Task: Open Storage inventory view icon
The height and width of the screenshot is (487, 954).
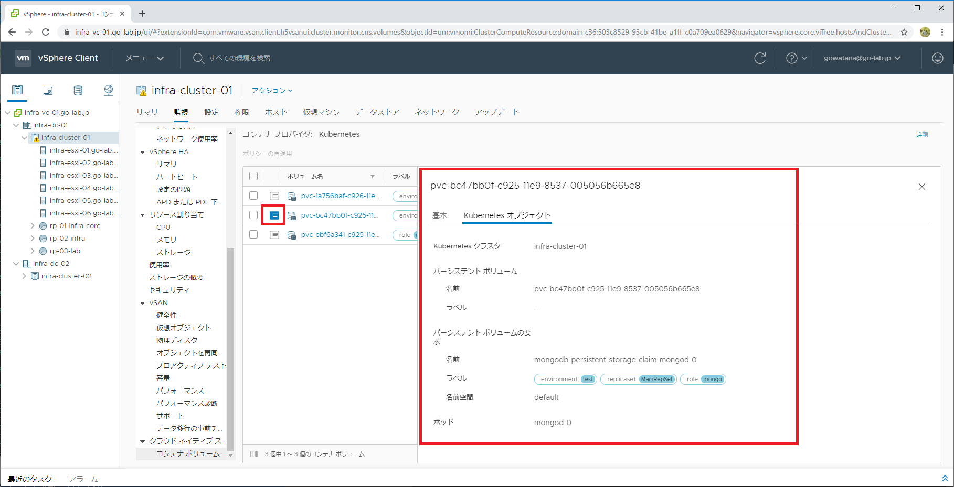Action: pyautogui.click(x=78, y=90)
